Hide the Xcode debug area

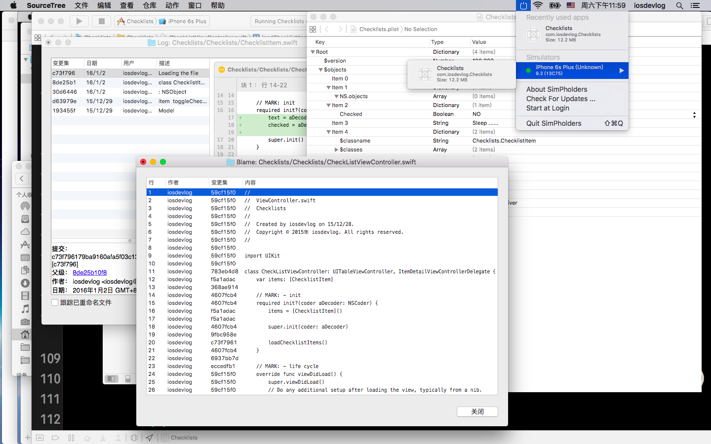point(40,438)
